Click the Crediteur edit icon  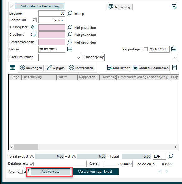(x=34, y=34)
